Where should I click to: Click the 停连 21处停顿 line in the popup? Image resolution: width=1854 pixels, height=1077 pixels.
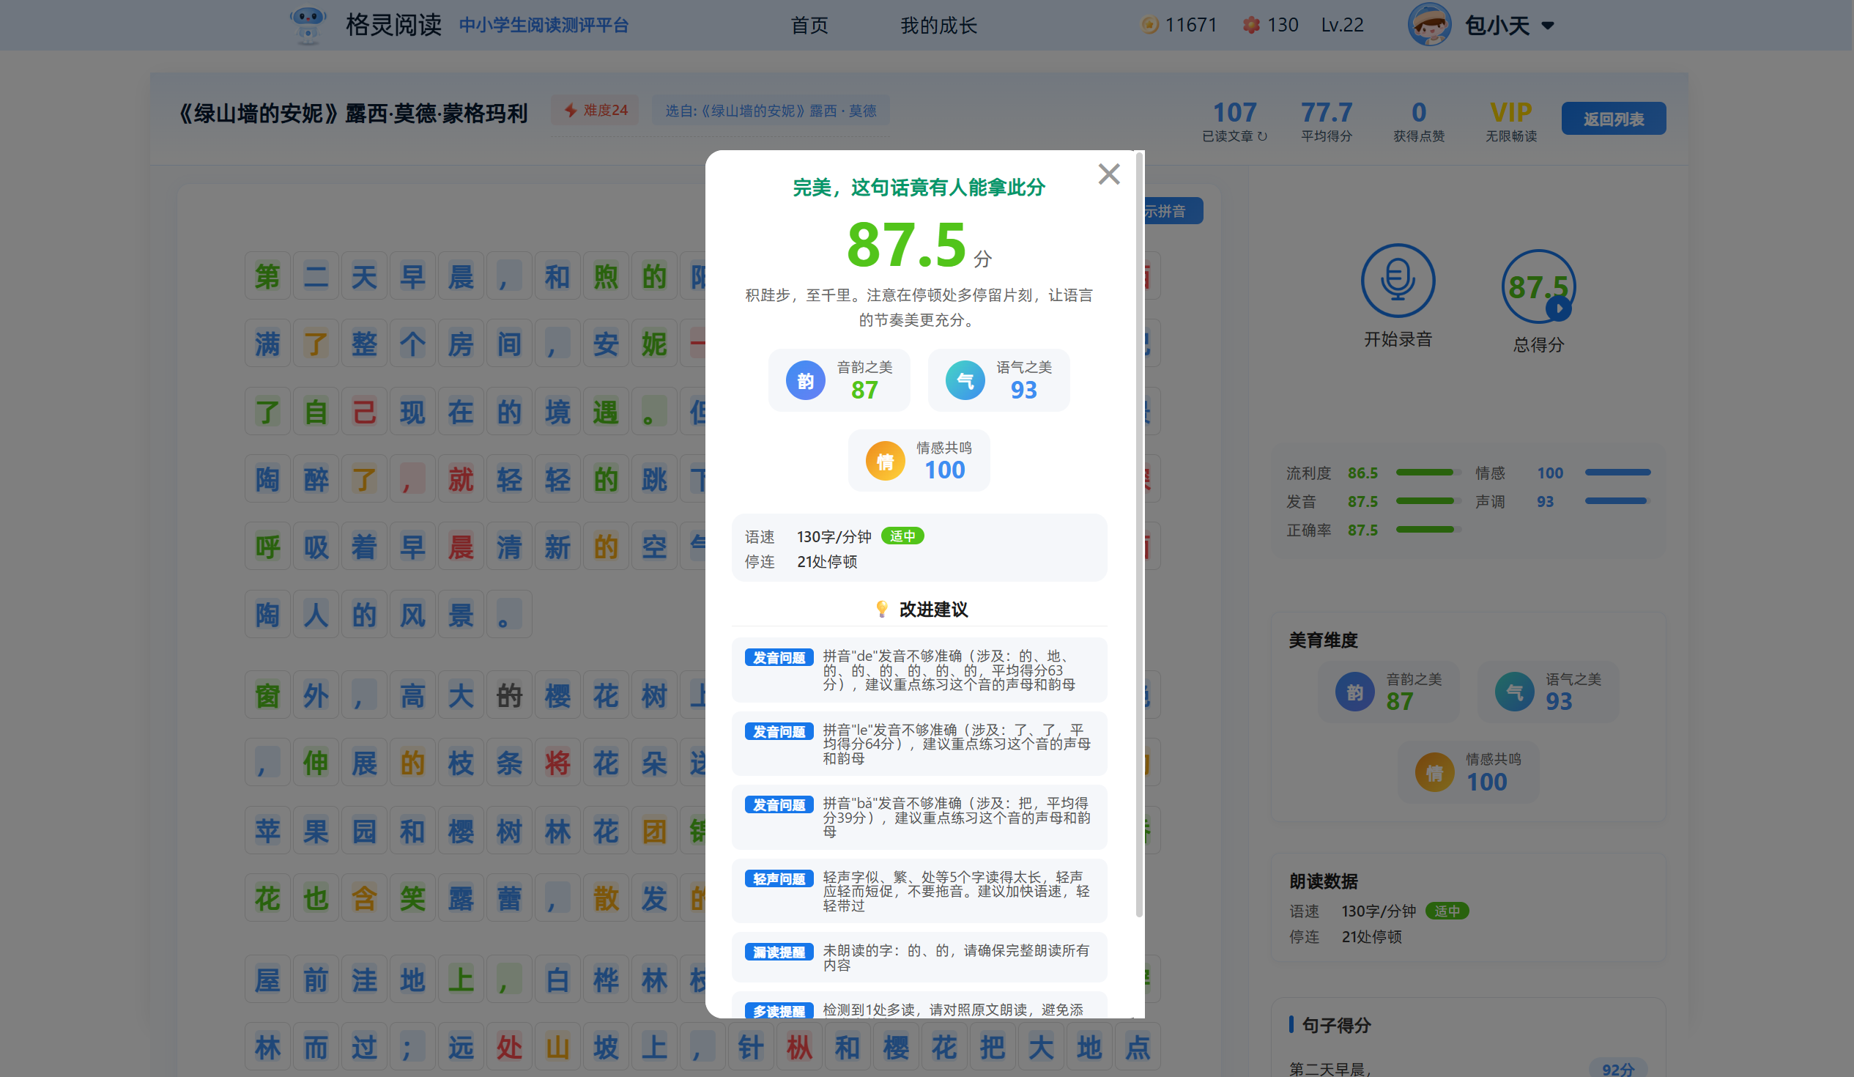(x=801, y=561)
